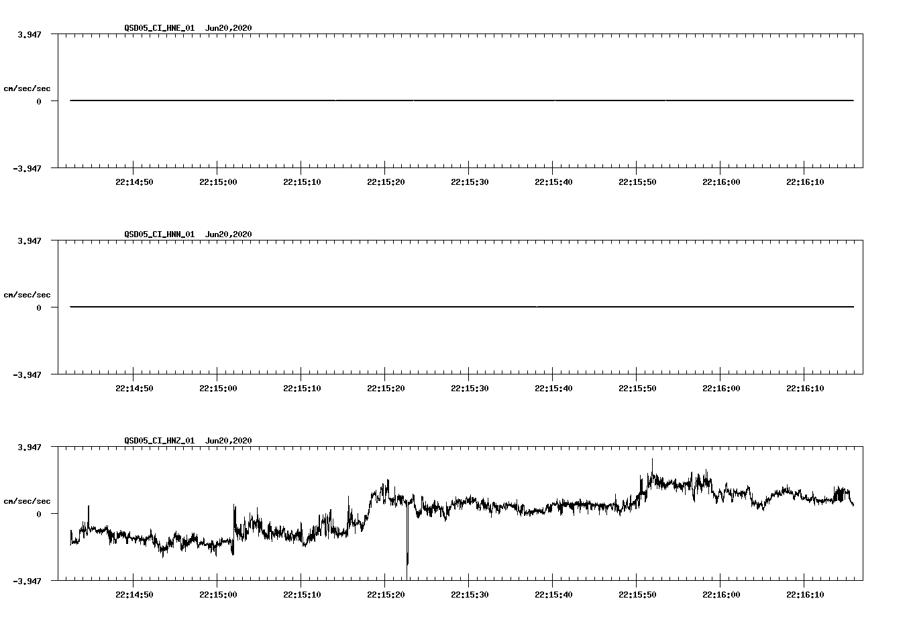Image resolution: width=911 pixels, height=619 pixels.
Task: Click the 22:15:00 time label on HNE chart
Action: 218,182
